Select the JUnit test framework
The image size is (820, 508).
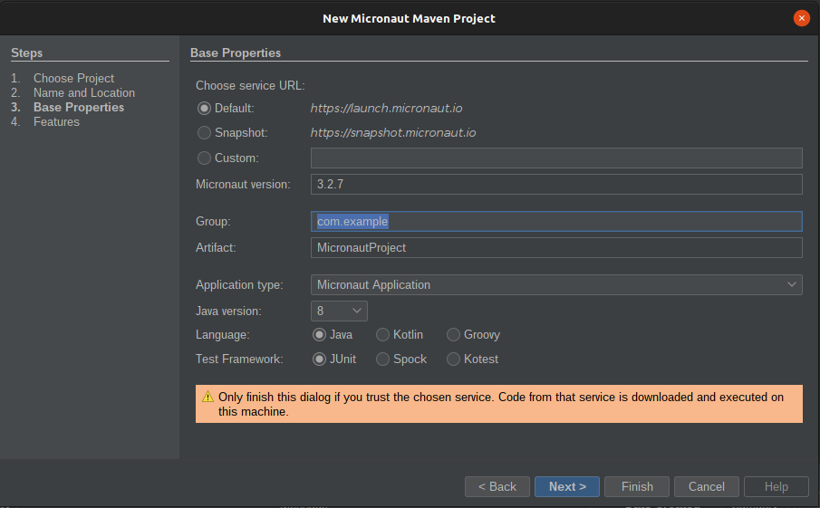(x=320, y=359)
